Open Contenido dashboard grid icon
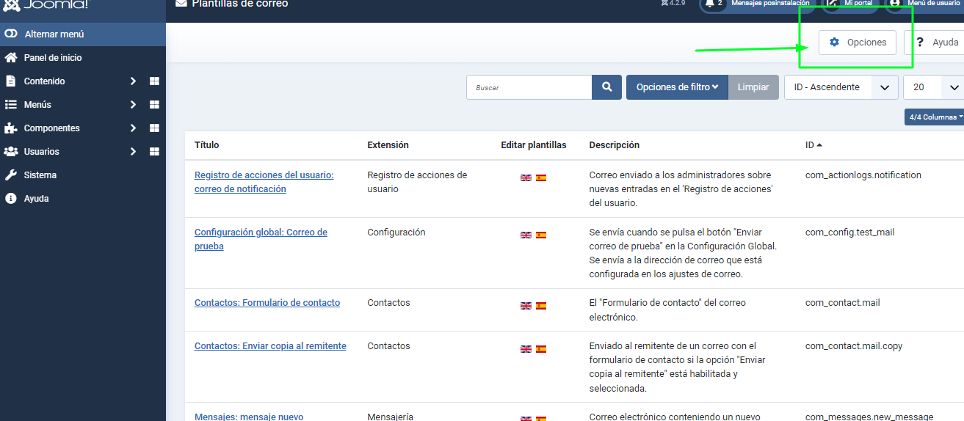 point(154,81)
